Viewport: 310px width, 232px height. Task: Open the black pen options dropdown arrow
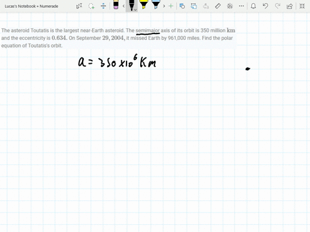tap(135, 10)
